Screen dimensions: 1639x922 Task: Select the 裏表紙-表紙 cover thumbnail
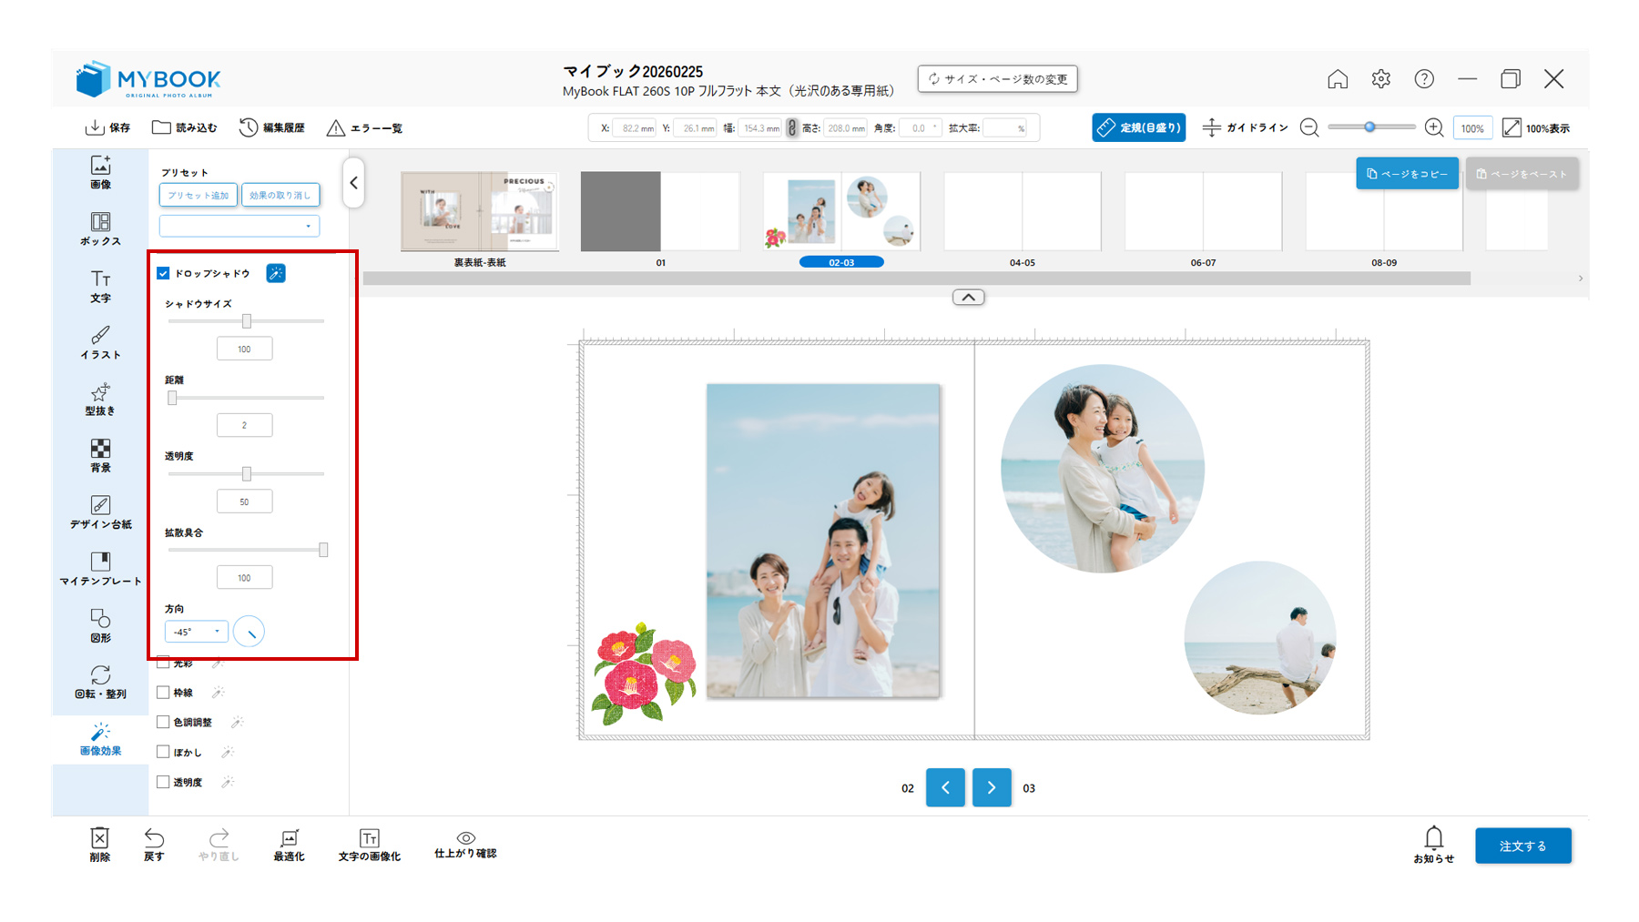[x=480, y=211]
